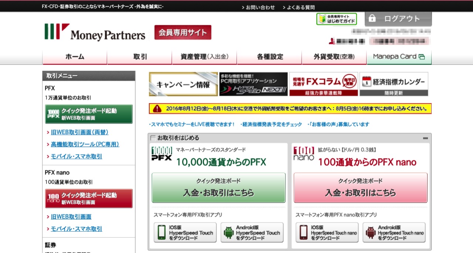Open モバイル・スマホ取引 link under PFX nano
Screen dimensions: 473x253
(76, 229)
